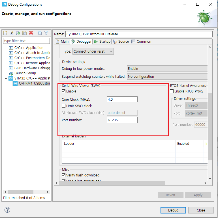The width and height of the screenshot is (218, 218).
Task: Select C/C++ Attach to Application entry
Action: point(32,53)
